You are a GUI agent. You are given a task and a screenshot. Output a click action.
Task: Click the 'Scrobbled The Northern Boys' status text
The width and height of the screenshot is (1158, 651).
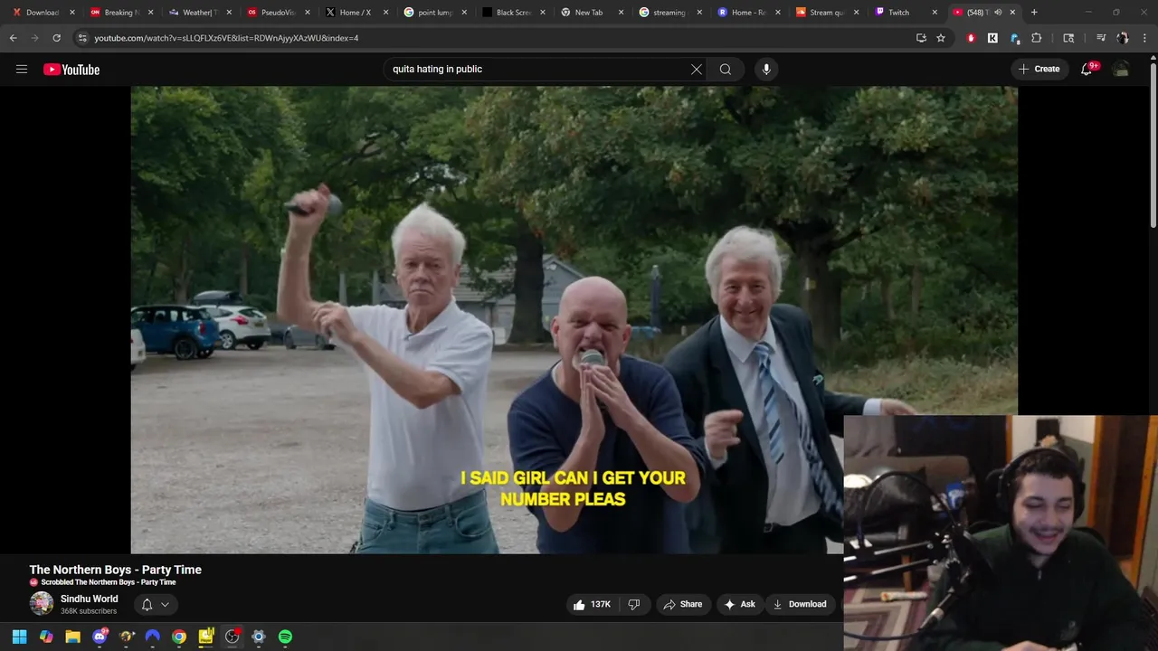[109, 582]
